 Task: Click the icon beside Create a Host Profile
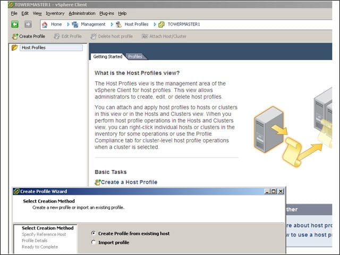tap(98, 182)
